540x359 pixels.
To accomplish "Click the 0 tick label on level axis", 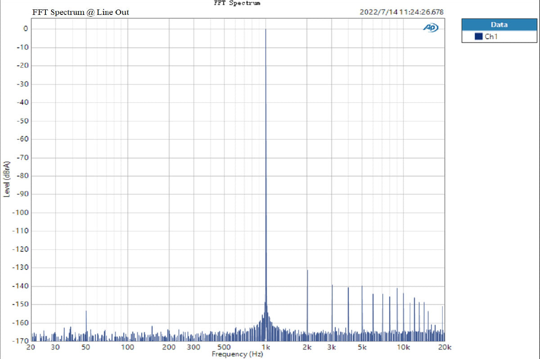I will (x=26, y=29).
